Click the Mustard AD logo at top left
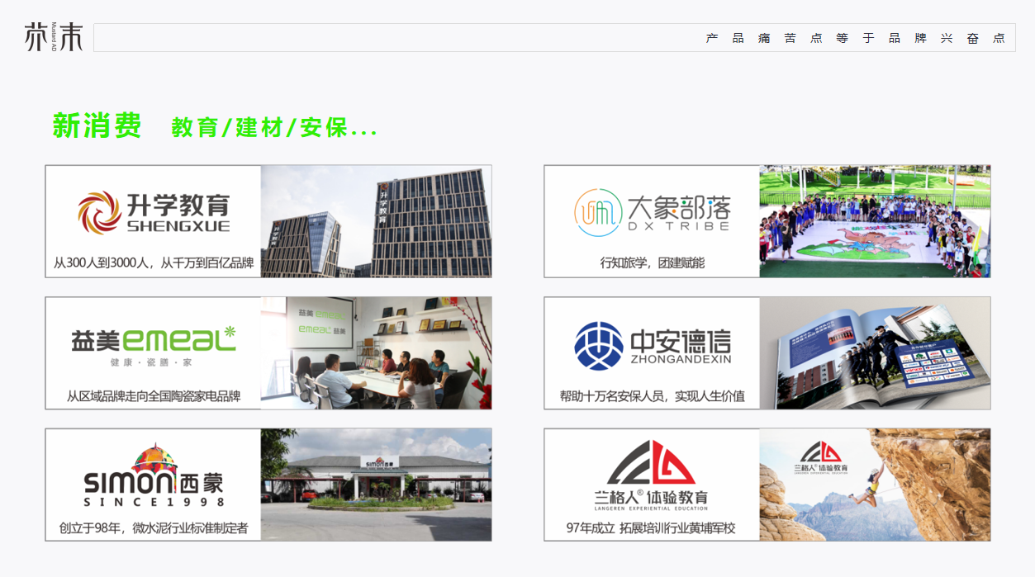The image size is (1035, 577). (x=54, y=37)
